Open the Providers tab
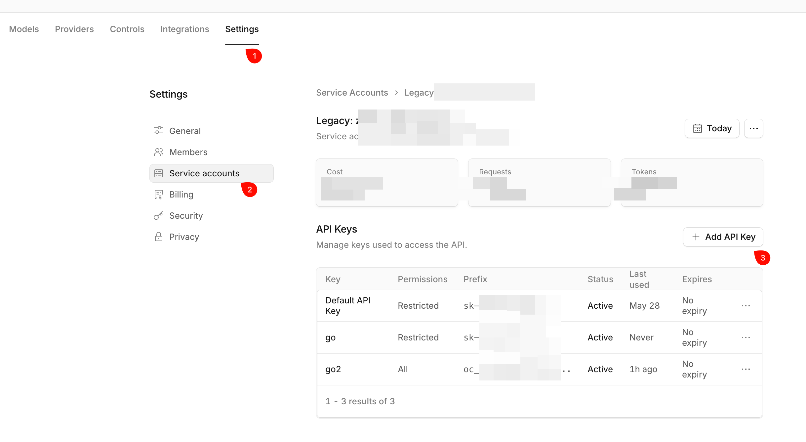 click(74, 29)
